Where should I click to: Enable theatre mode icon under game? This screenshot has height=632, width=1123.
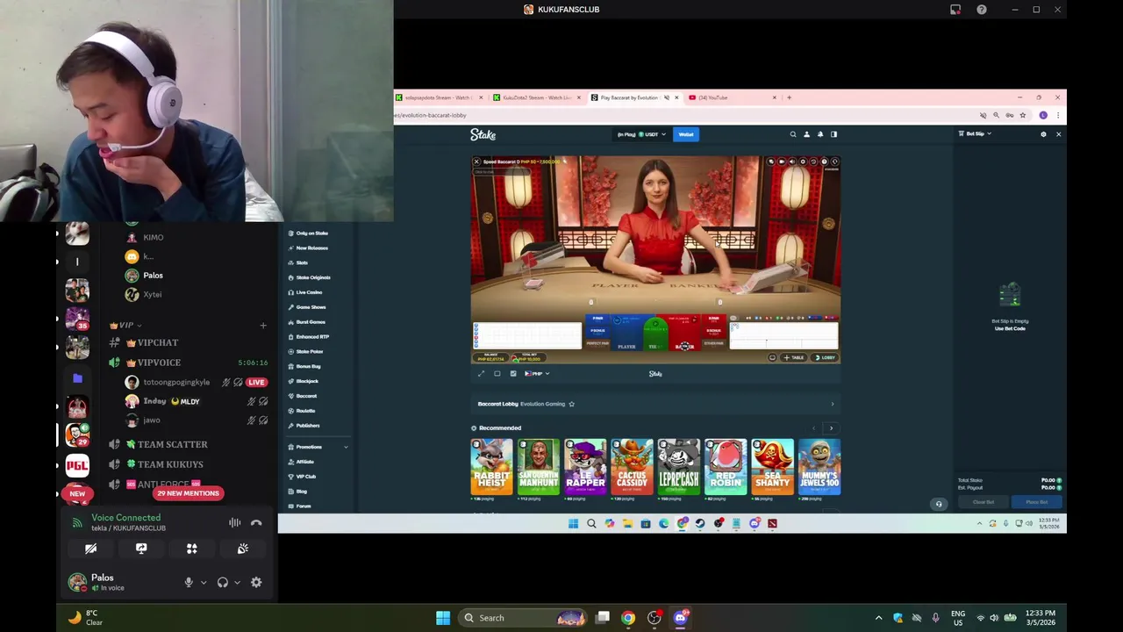pyautogui.click(x=497, y=374)
